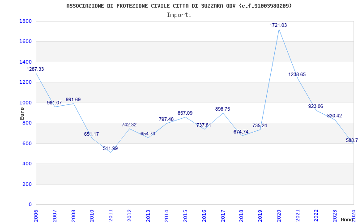358x224 pixels.
Task: Click the 1600 y-axis tick value
Action: click(26, 42)
